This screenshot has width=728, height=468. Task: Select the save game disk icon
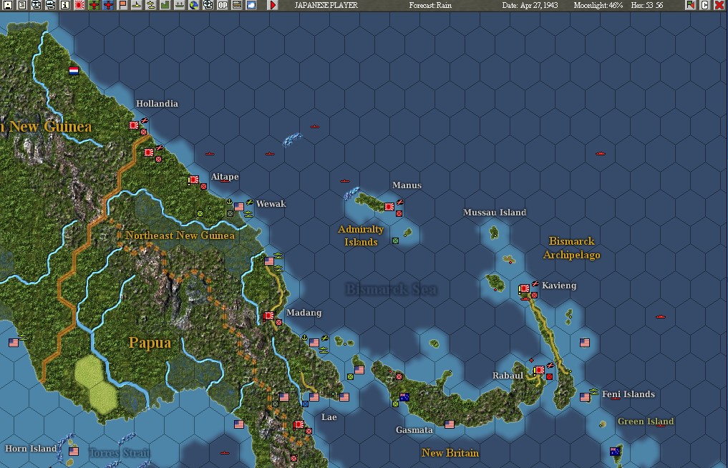[7, 6]
